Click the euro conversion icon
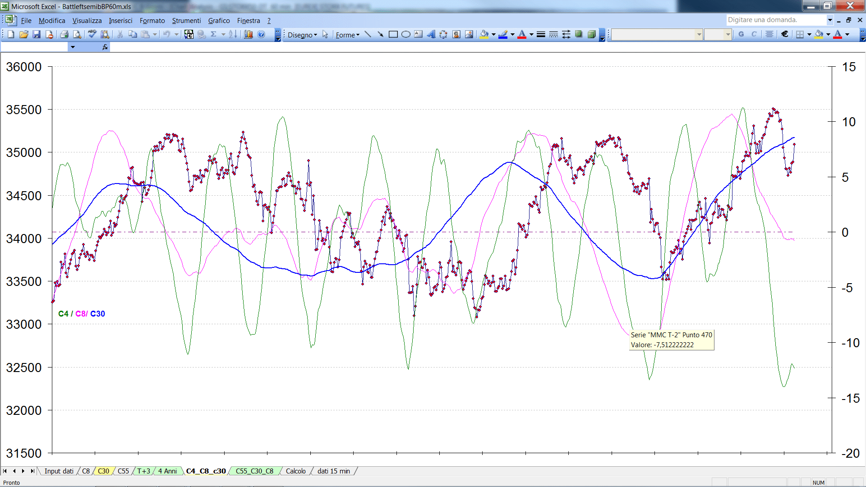866x487 pixels. coord(189,34)
